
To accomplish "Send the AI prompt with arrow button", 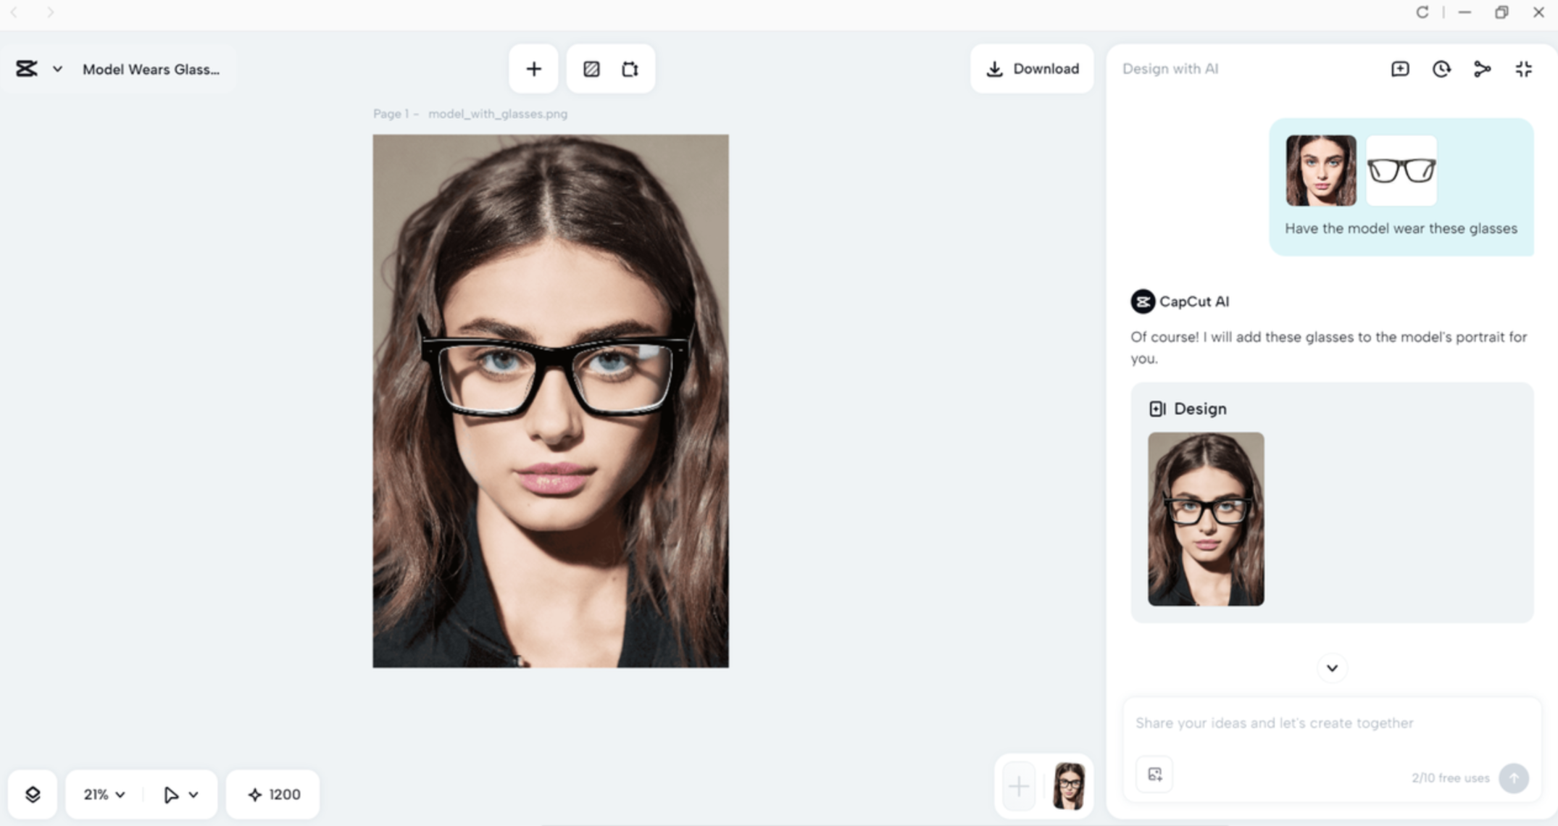I will click(1514, 777).
